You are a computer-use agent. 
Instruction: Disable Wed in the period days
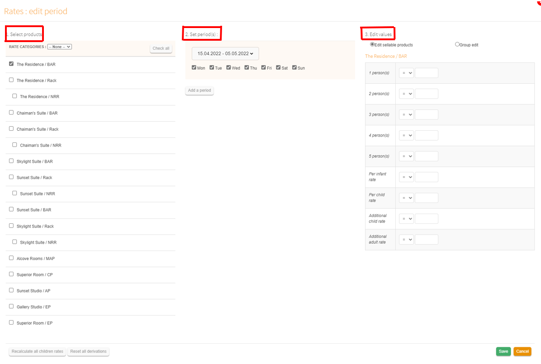tap(229, 68)
